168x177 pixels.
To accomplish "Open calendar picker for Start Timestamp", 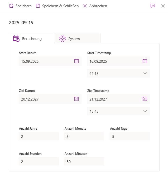I will click(x=145, y=61).
